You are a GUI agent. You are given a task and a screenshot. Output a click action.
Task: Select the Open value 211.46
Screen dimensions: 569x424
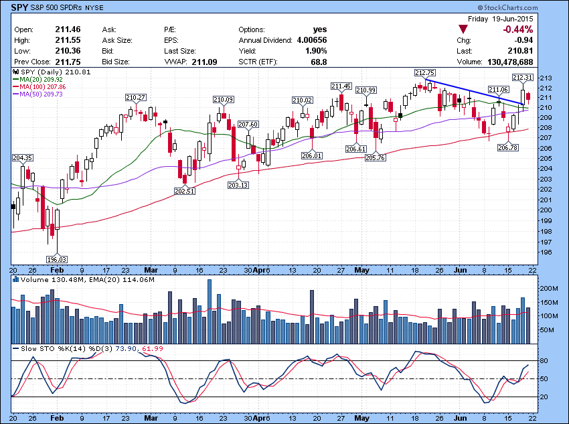pyautogui.click(x=68, y=29)
